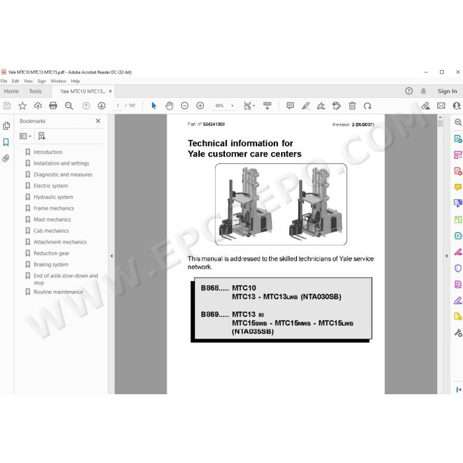
Task: Go to Hydraulic system bookmark
Action: pos(53,197)
